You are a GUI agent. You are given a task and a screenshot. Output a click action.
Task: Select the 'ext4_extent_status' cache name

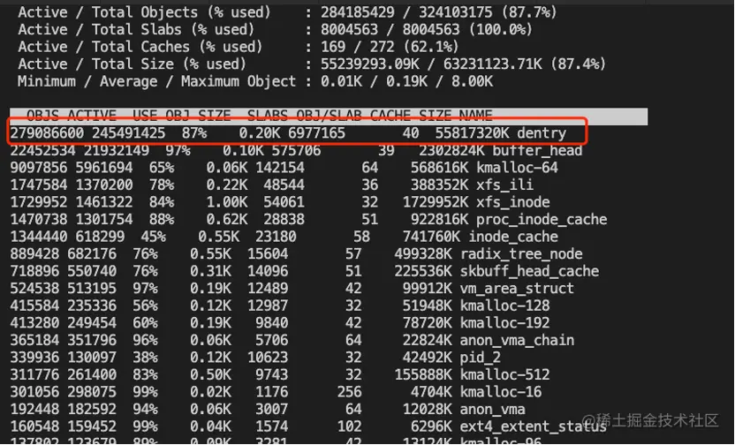coord(534,427)
